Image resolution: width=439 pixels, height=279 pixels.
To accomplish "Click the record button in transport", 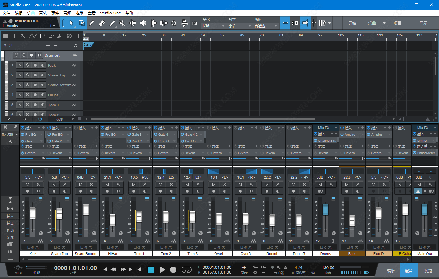I will pos(173,270).
